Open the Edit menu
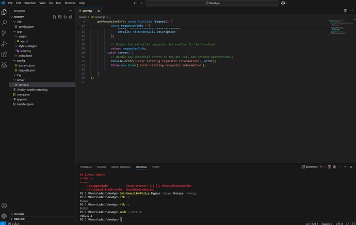 [18, 3]
